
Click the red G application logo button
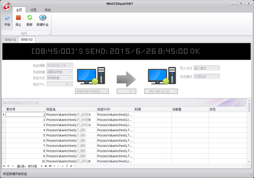(x=6, y=6)
